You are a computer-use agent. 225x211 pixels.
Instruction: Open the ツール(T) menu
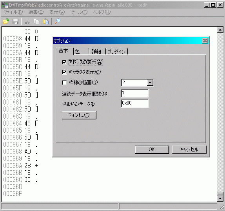click(79, 12)
